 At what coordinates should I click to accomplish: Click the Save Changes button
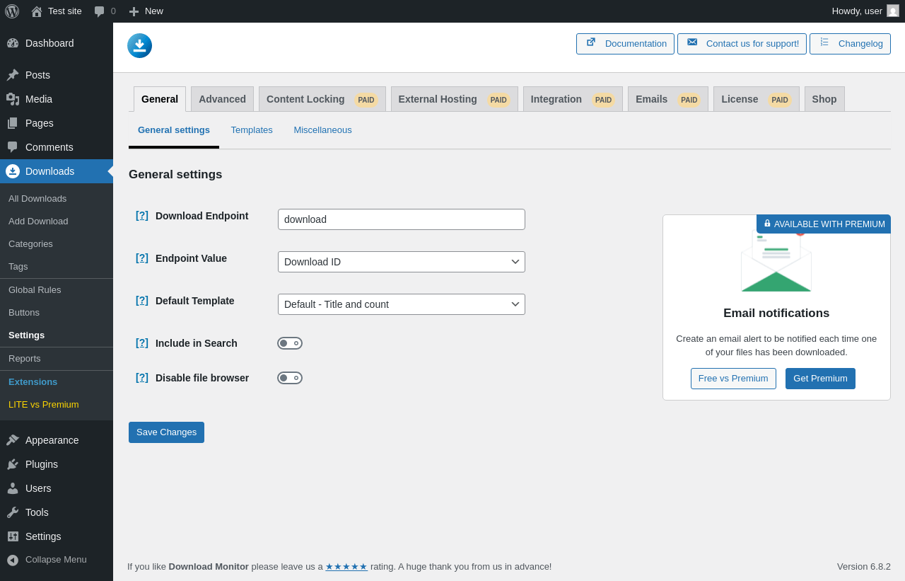pyautogui.click(x=166, y=432)
